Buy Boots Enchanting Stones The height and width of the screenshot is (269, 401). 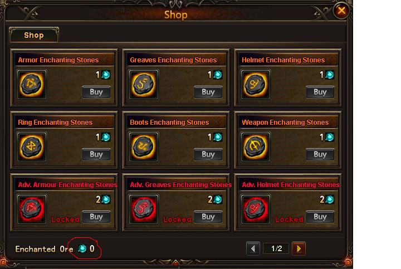click(x=208, y=154)
